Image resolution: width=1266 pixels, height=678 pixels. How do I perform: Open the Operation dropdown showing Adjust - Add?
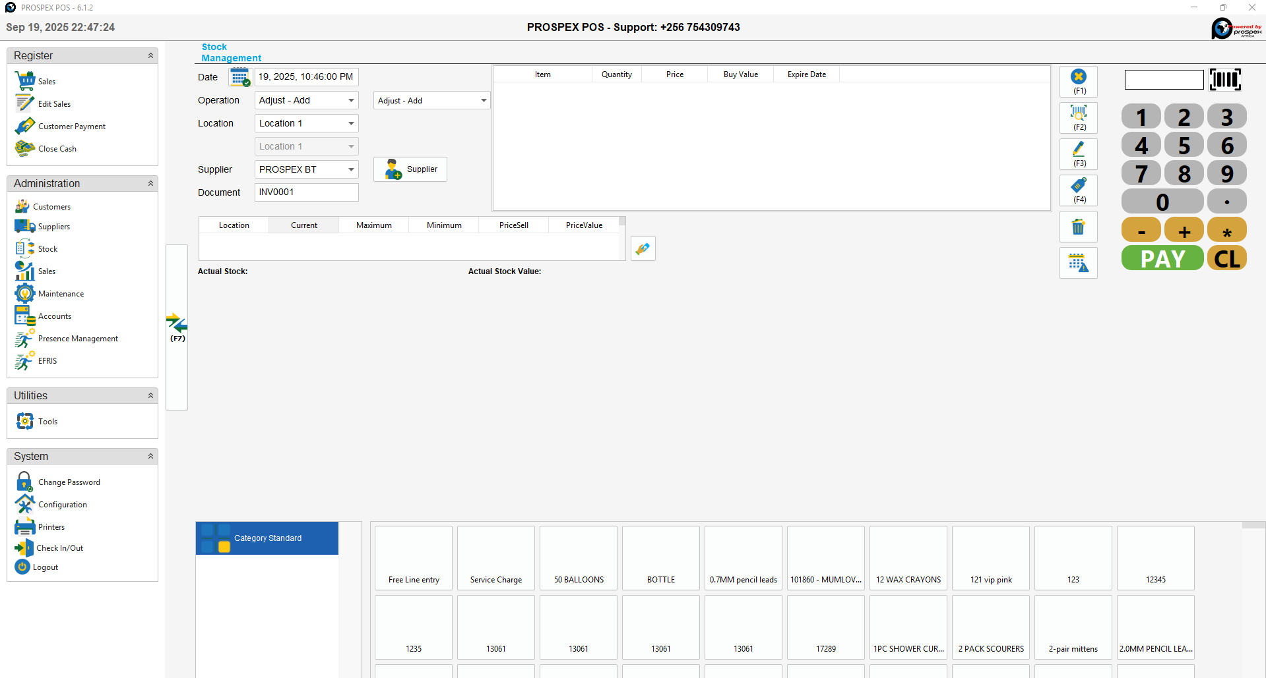click(306, 100)
